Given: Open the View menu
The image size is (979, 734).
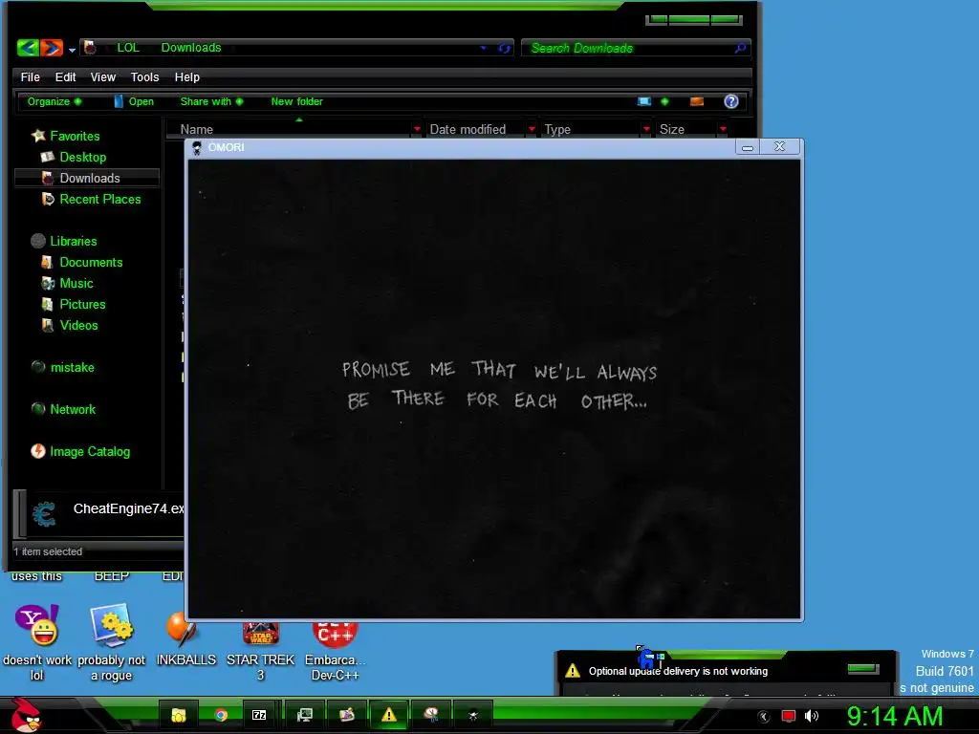Looking at the screenshot, I should pos(102,76).
